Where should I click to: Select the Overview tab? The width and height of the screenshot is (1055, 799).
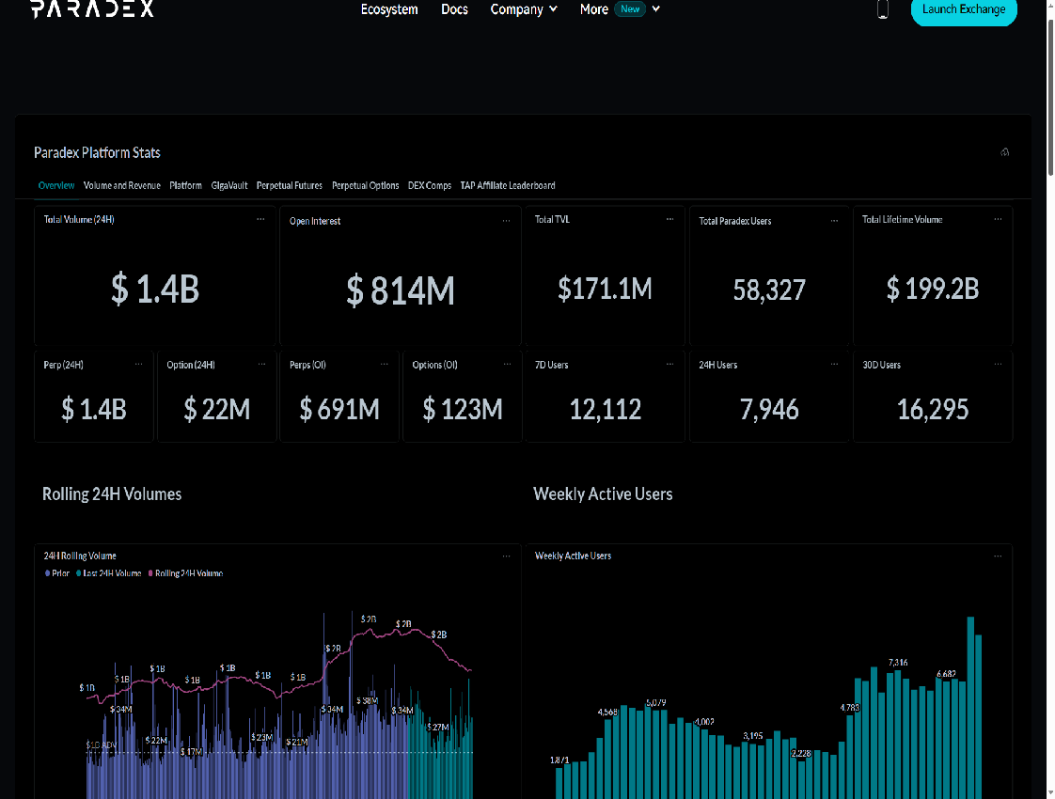[56, 185]
